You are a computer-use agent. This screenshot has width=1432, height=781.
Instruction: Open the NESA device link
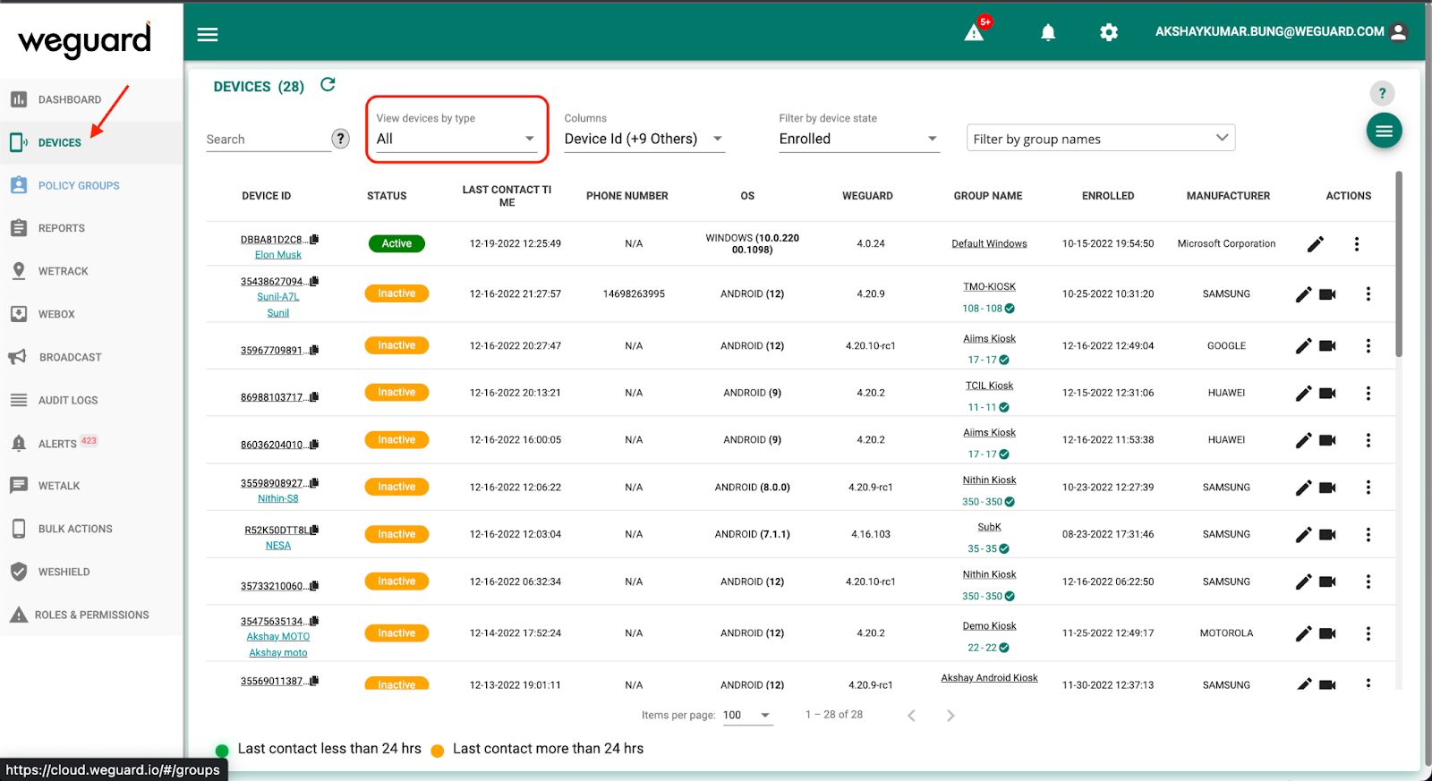click(277, 546)
